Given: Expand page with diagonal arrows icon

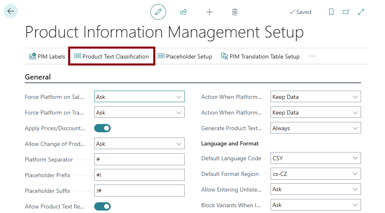Looking at the screenshot, I should [x=361, y=12].
